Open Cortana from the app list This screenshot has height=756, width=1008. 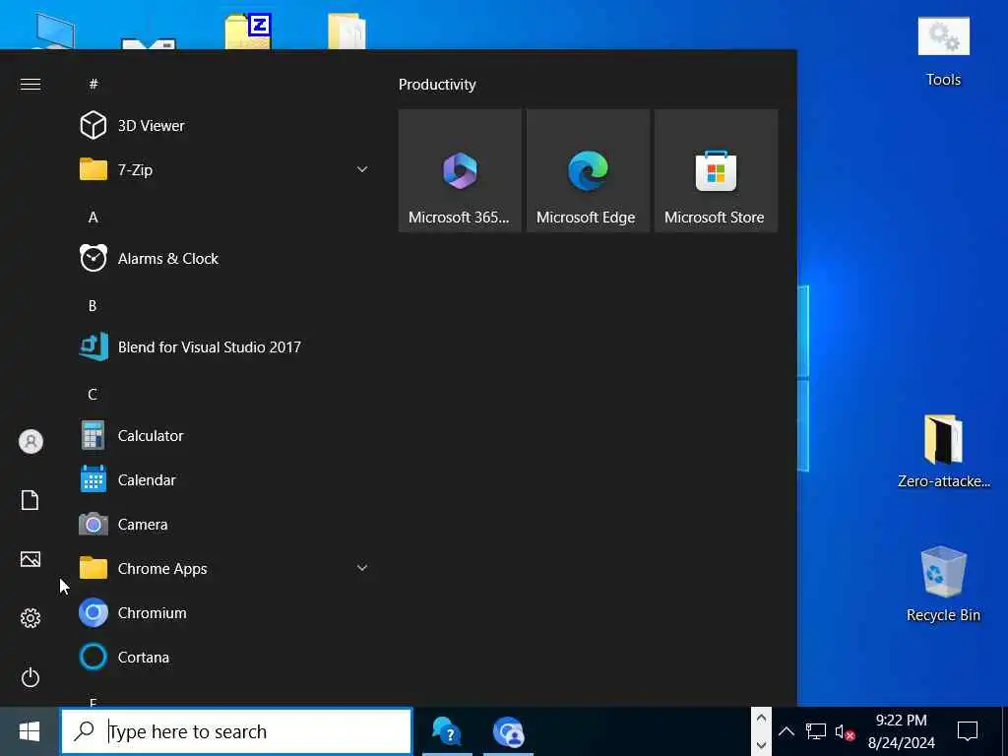[223, 658]
